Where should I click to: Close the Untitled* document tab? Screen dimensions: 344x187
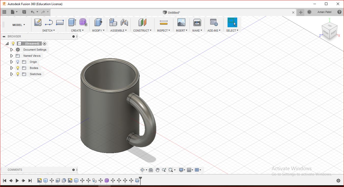click(x=293, y=12)
